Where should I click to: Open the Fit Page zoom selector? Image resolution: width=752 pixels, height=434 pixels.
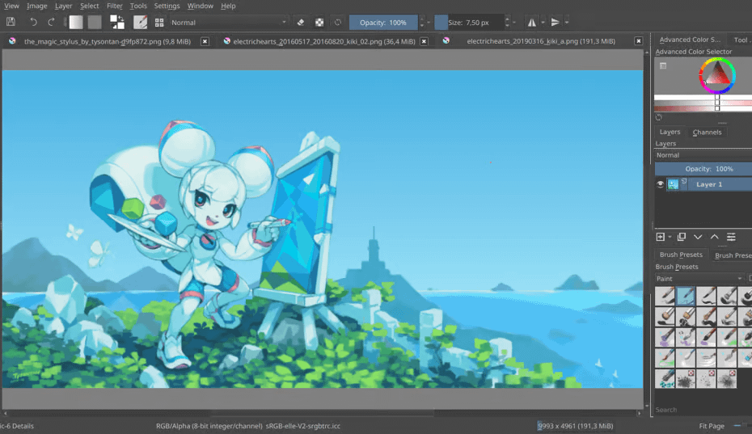(712, 426)
